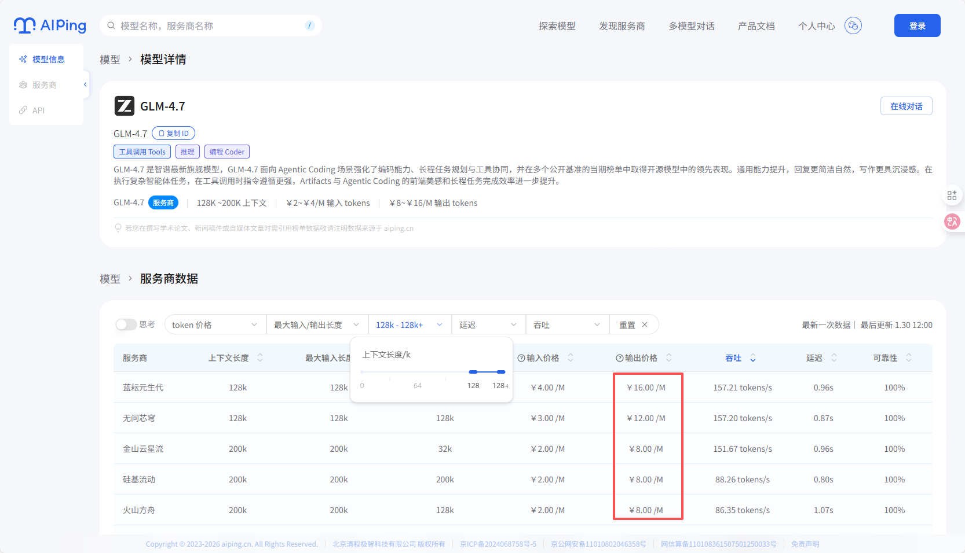The image size is (965, 553).
Task: Click the search magnifier icon
Action: click(x=110, y=25)
